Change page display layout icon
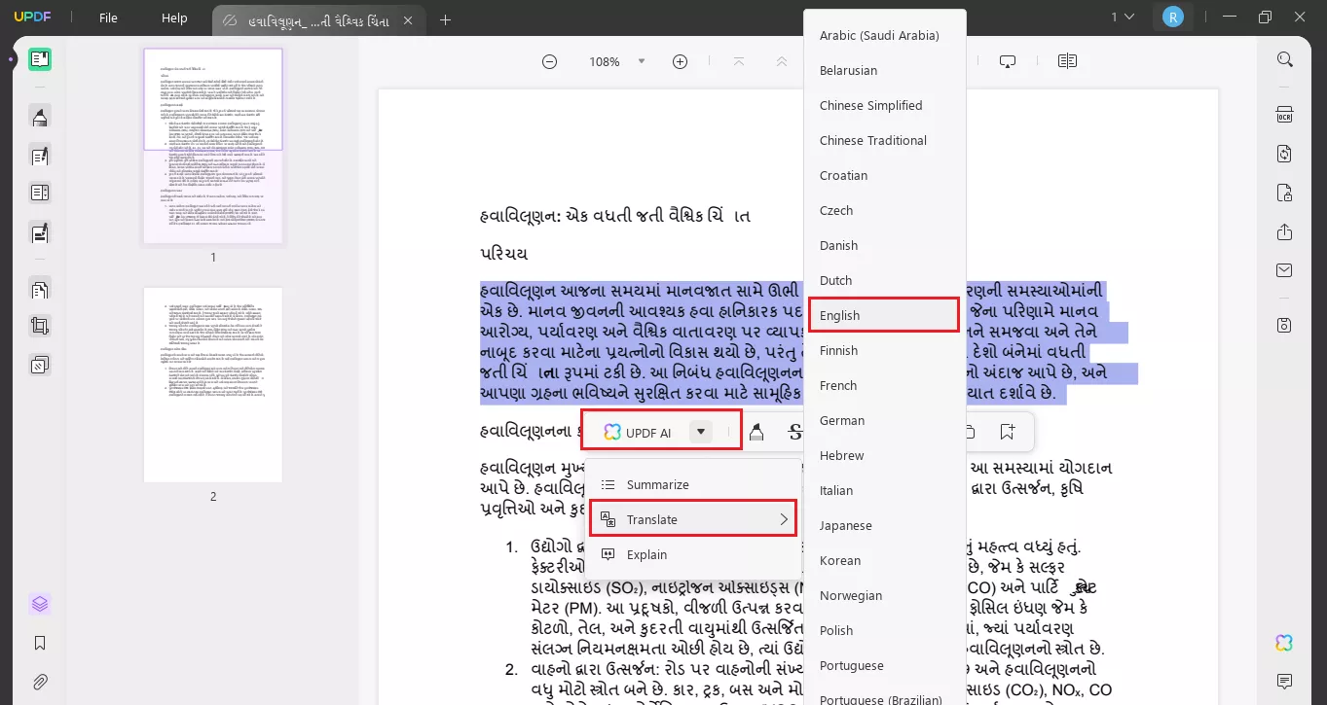1327x705 pixels. pos(1067,61)
